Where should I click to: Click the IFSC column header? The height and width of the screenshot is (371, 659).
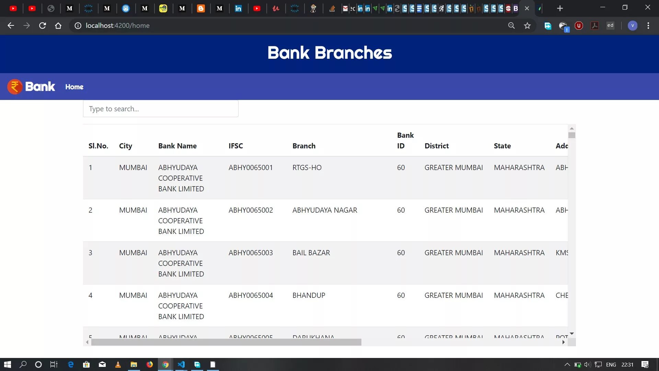pos(235,146)
